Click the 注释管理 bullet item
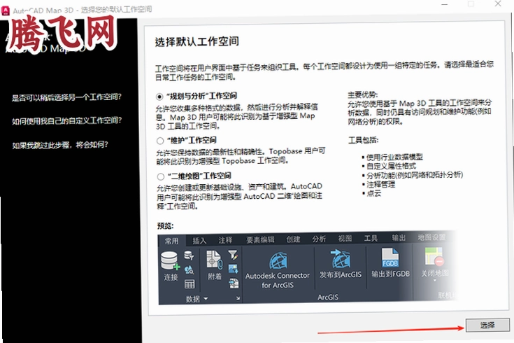The height and width of the screenshot is (343, 514). tap(380, 185)
